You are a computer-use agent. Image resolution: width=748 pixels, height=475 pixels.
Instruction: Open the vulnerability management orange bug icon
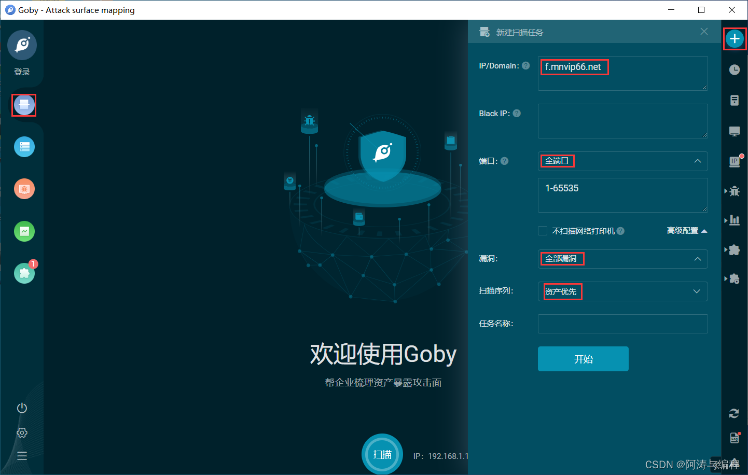point(24,189)
